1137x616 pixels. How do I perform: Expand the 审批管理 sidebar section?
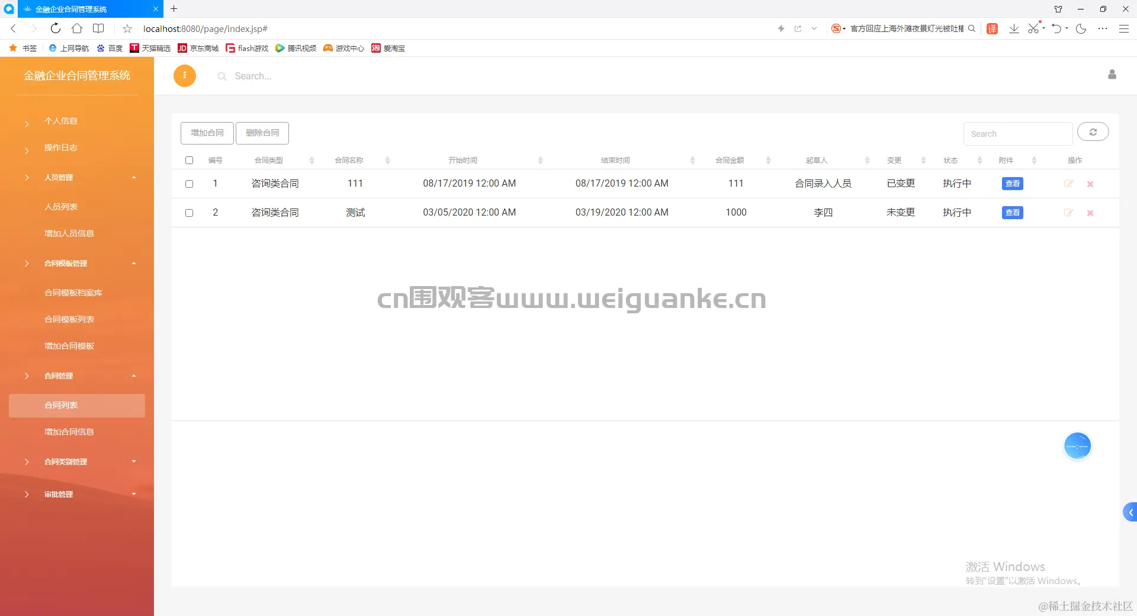[x=77, y=494]
